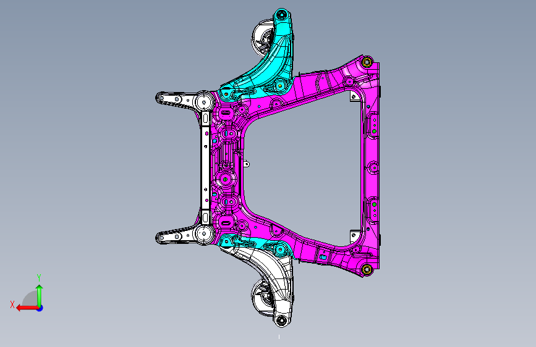This screenshot has height=347, width=536.
Task: Select the small blue rectangular patch on the lower magenta arm
Action: tap(323, 257)
